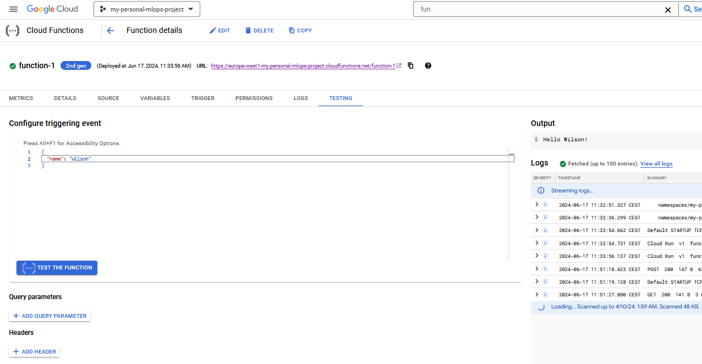
Task: Click the Delete trash button
Action: coord(259,31)
